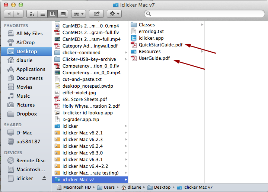Eject the iclicker device in sidebar

[x=44, y=178]
